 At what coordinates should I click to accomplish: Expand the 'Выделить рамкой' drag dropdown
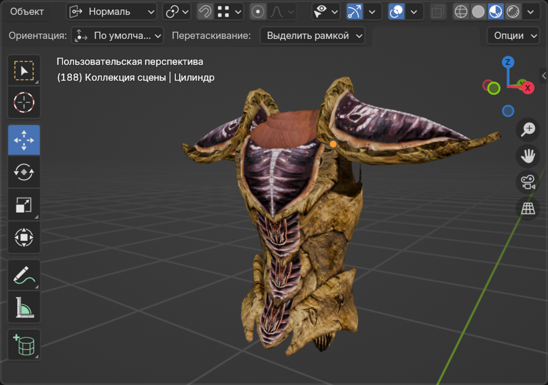click(x=312, y=36)
